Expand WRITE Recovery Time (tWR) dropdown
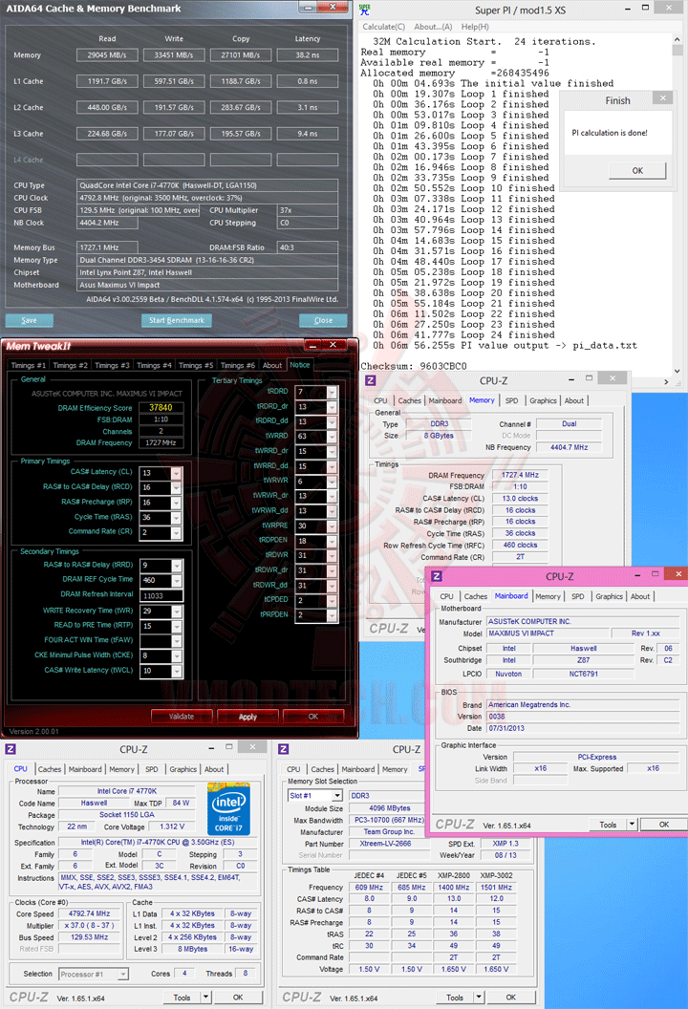Screen dimensions: 688x1009 click(x=177, y=612)
